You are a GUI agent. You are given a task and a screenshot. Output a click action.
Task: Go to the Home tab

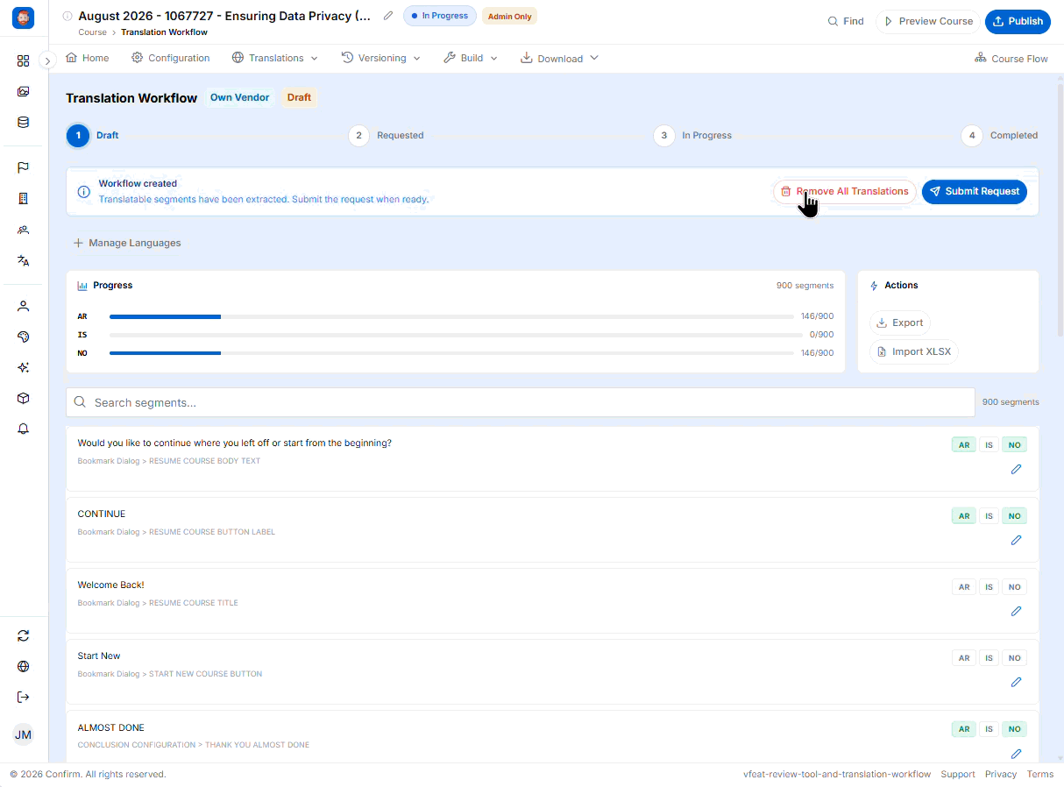(88, 58)
